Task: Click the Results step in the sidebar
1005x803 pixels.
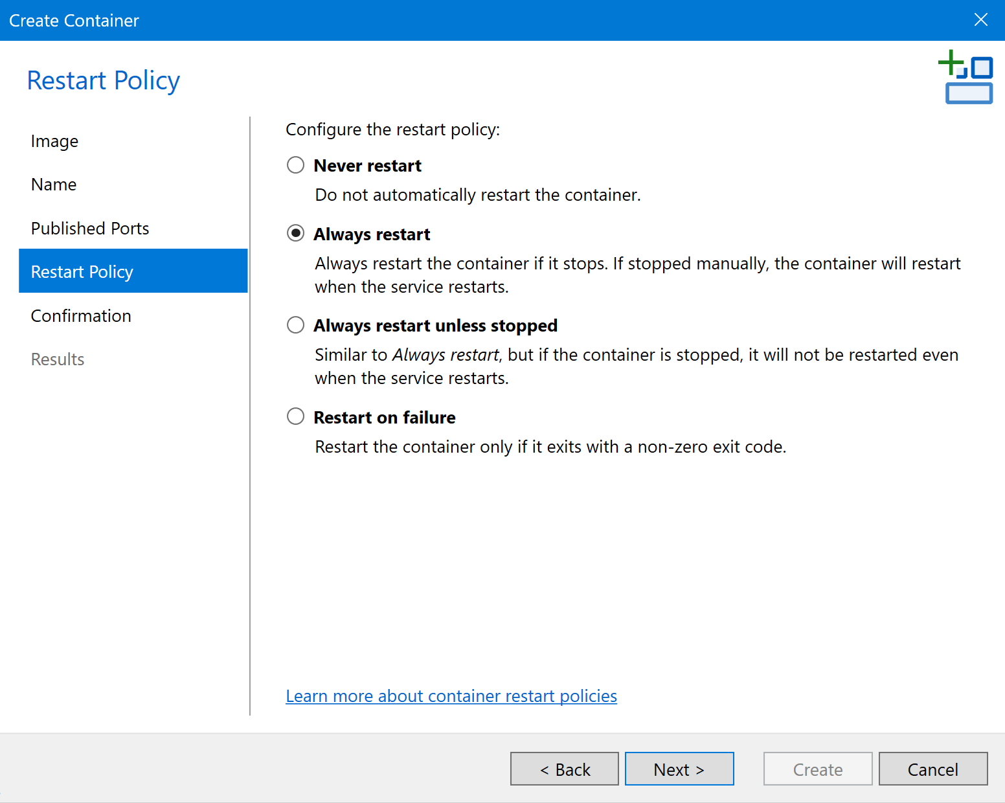Action: (x=58, y=359)
